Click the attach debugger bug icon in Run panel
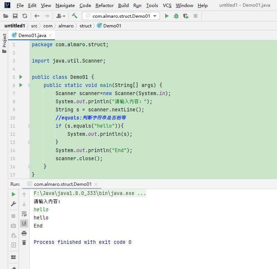This screenshot has width=277, height=269. [x=13, y=235]
